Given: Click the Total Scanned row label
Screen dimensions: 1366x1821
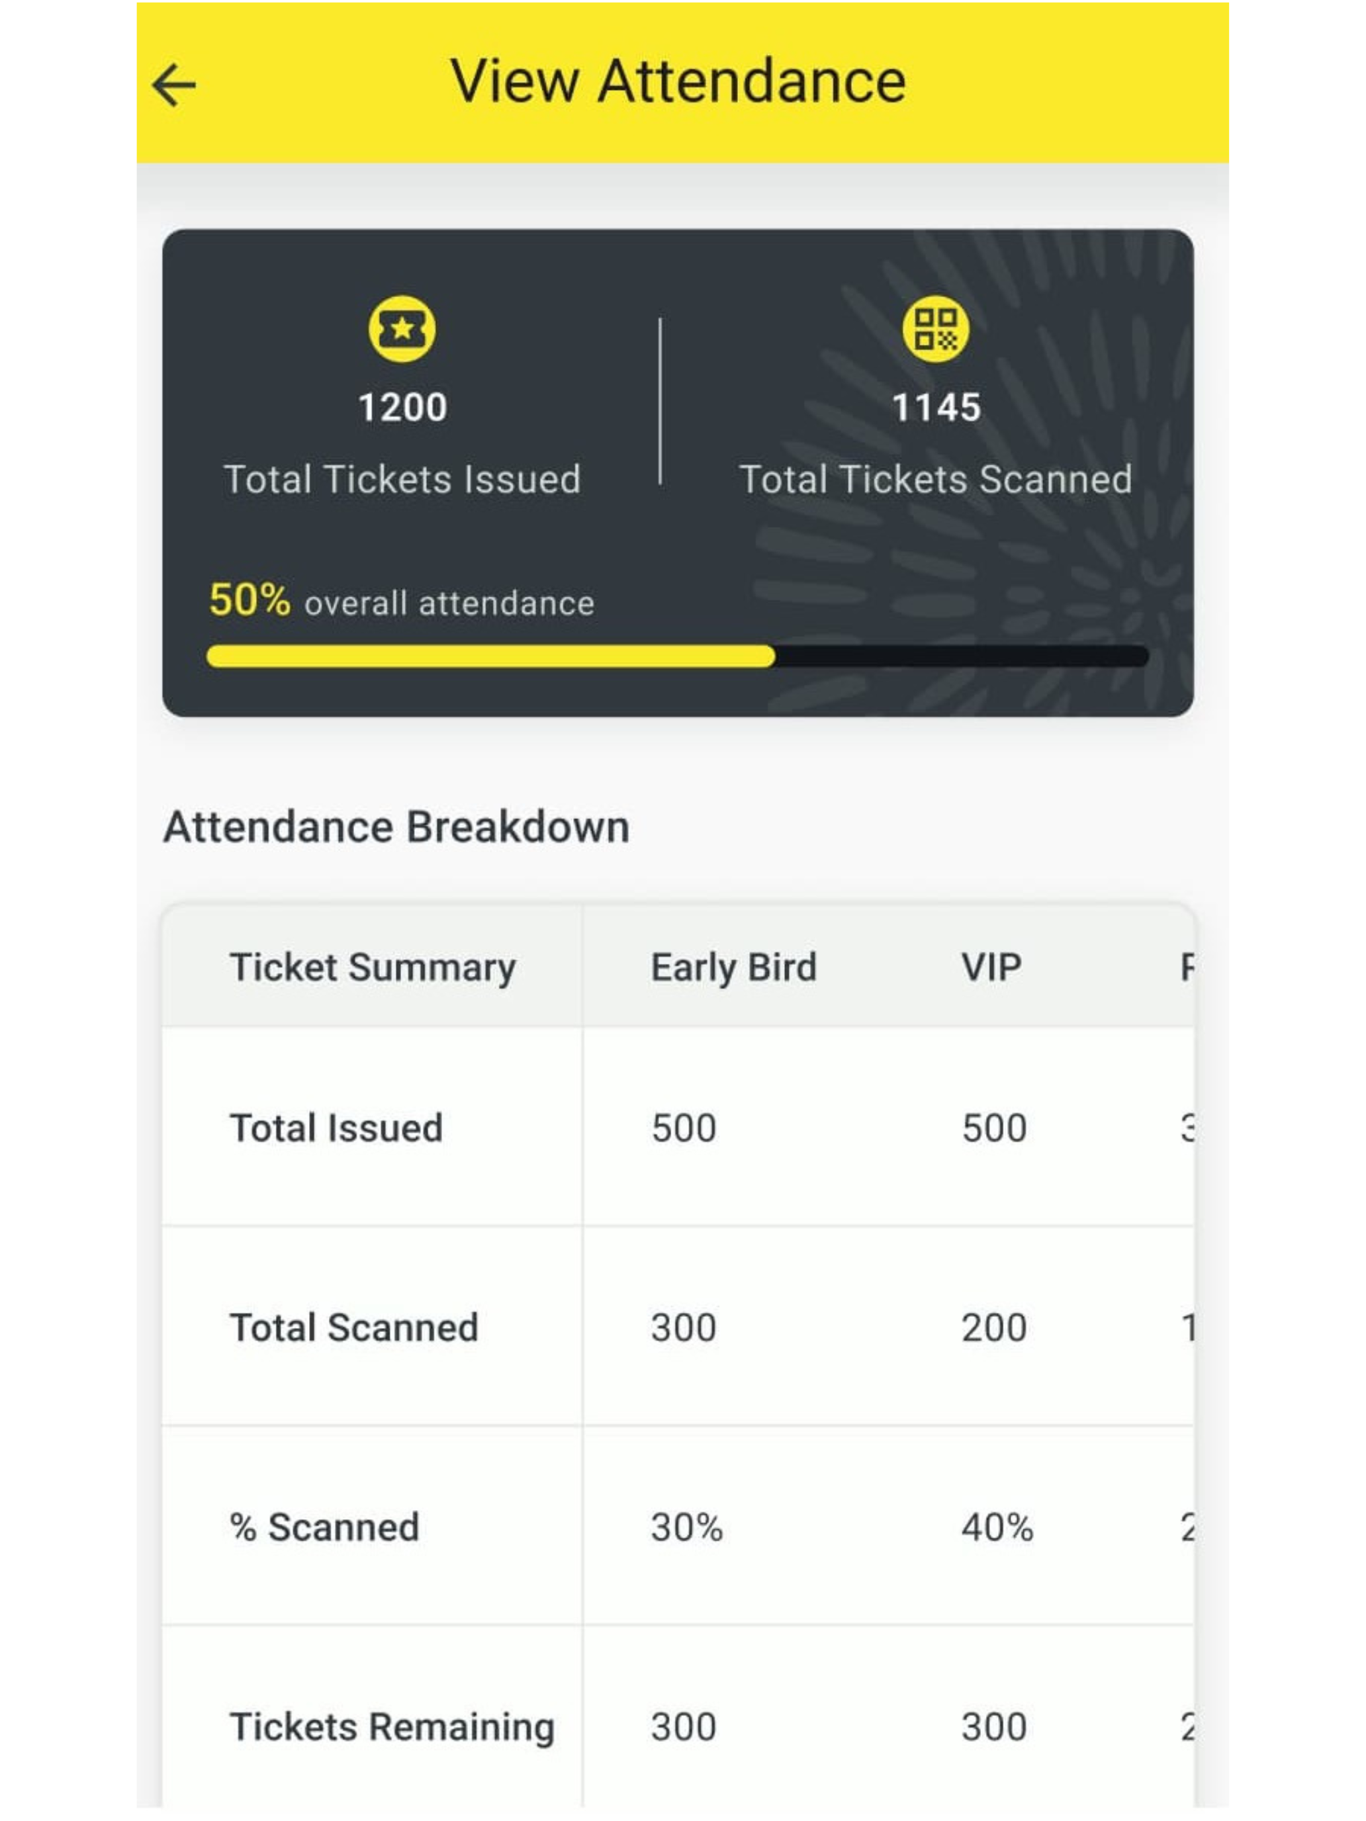Looking at the screenshot, I should [x=353, y=1328].
